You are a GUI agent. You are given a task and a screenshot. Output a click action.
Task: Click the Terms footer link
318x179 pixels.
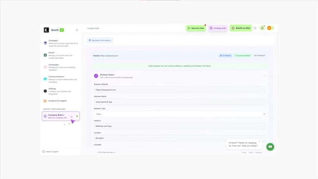pyautogui.click(x=251, y=152)
